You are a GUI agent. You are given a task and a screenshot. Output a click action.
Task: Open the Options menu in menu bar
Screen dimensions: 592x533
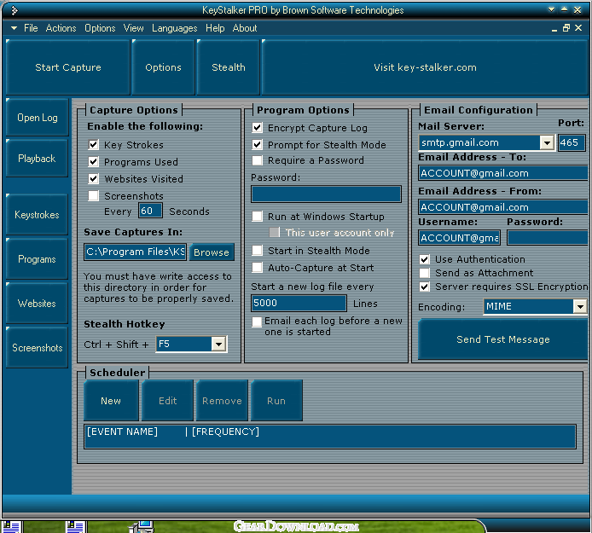(x=100, y=28)
